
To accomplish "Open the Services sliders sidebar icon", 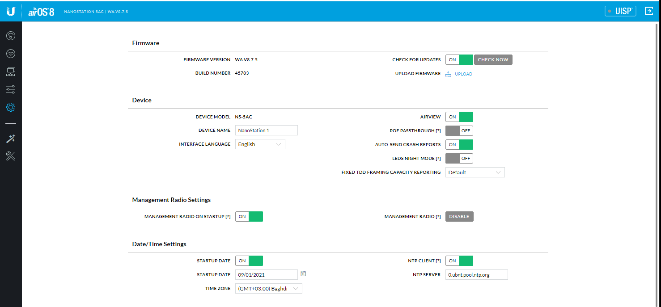I will click(11, 89).
